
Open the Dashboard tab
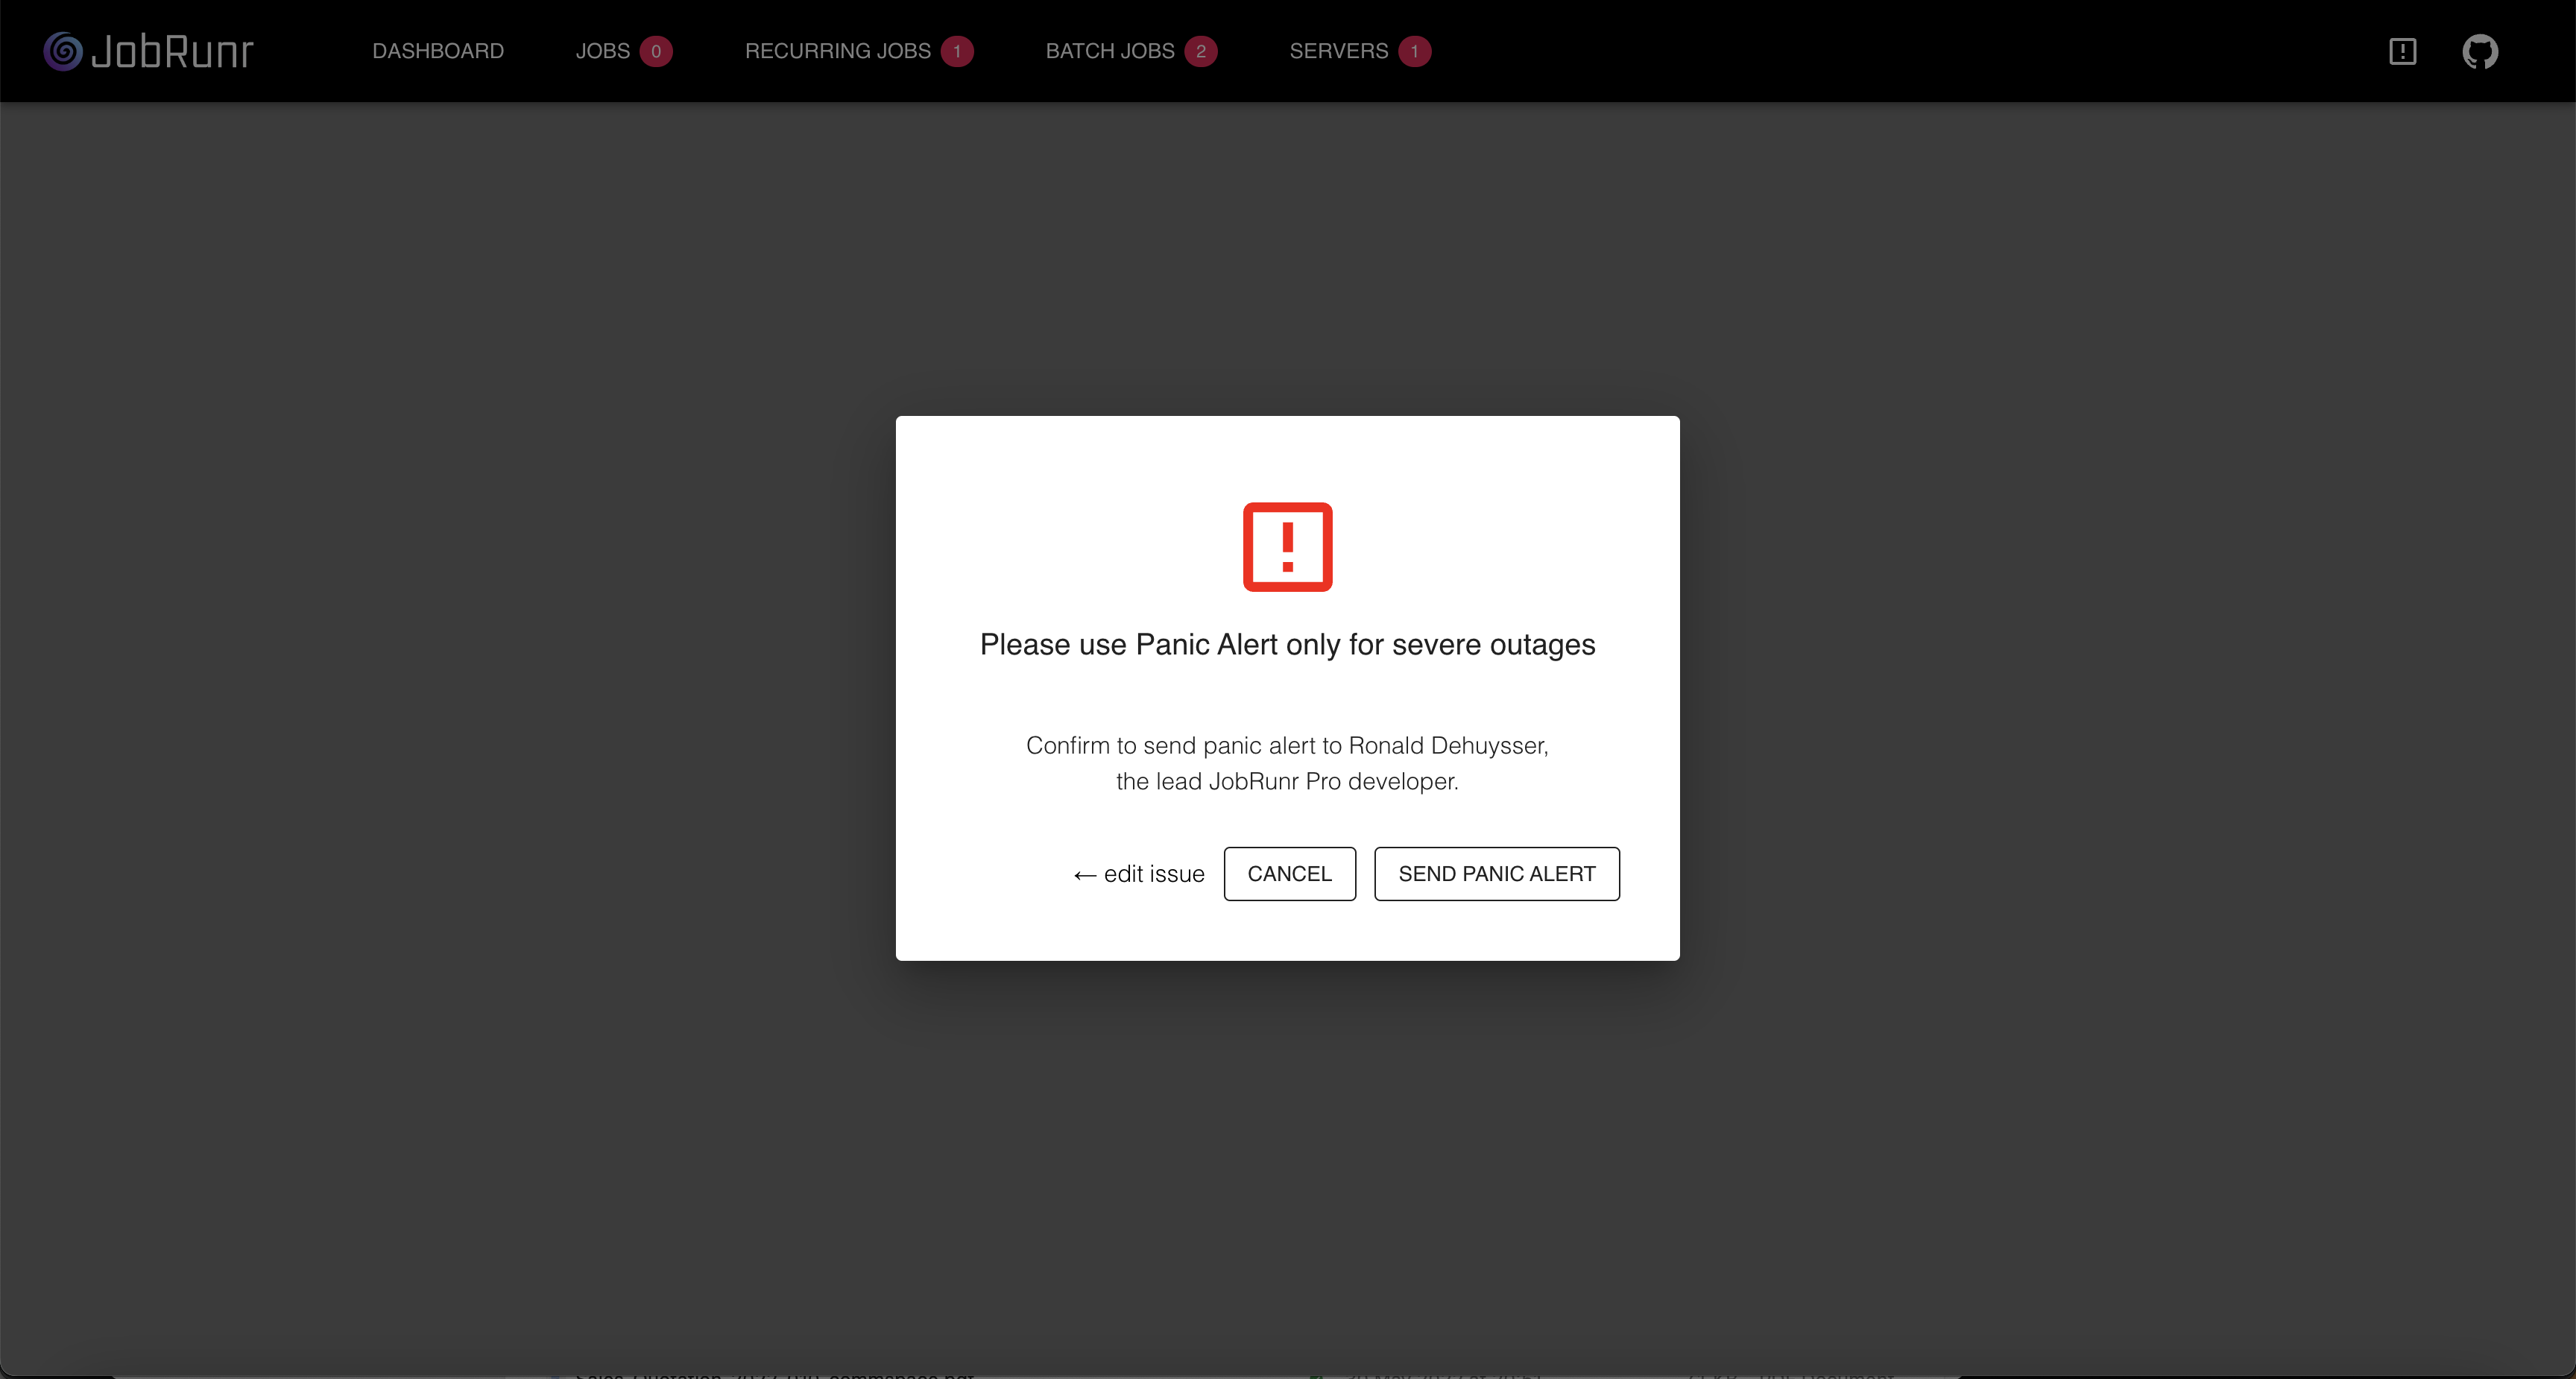click(x=438, y=51)
